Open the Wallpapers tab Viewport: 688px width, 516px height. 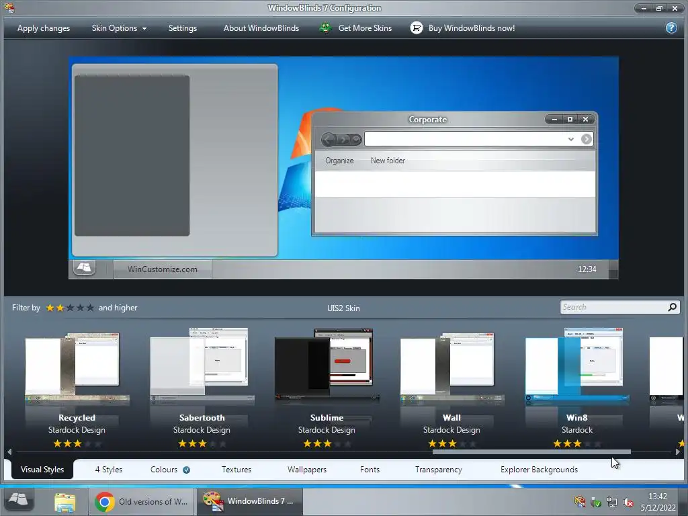307,470
